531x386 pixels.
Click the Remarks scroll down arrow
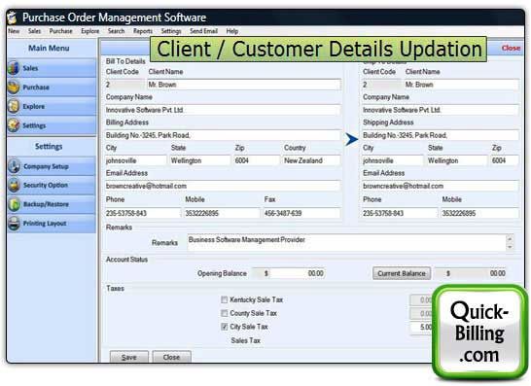click(x=510, y=247)
